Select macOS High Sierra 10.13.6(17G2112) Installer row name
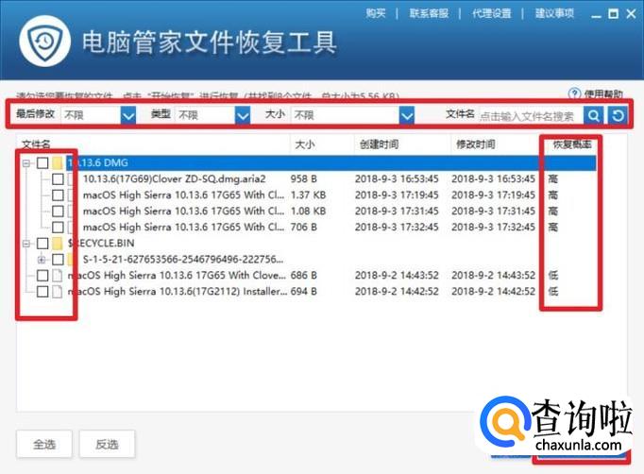The width and height of the screenshot is (644, 474). click(x=178, y=292)
